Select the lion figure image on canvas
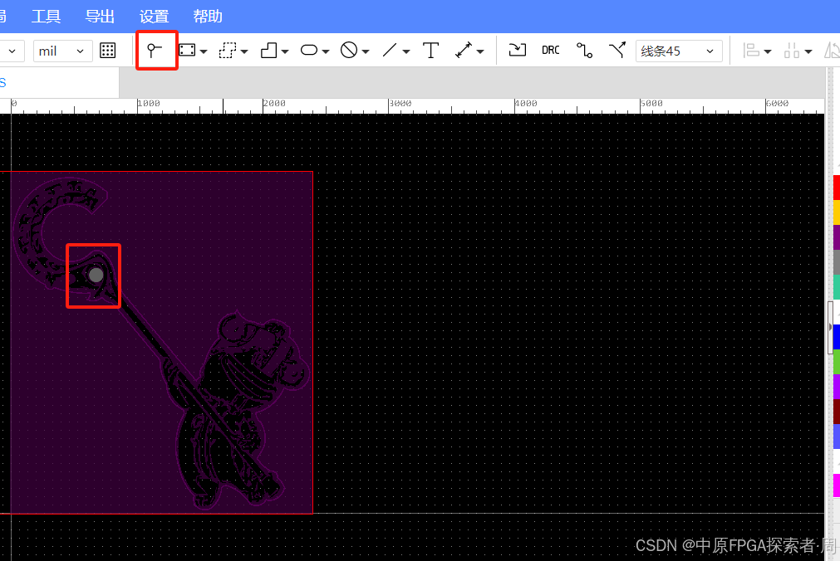 pos(241,409)
